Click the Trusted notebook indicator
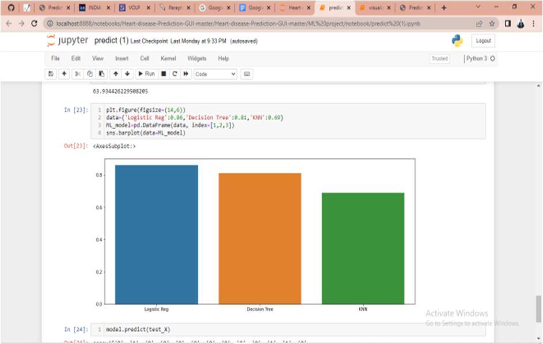The width and height of the screenshot is (543, 344). (x=439, y=58)
